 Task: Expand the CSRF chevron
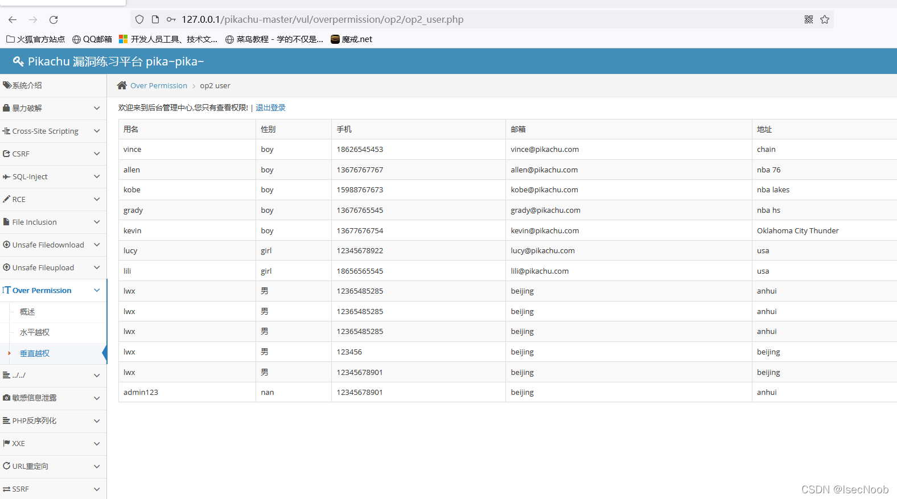click(x=97, y=154)
